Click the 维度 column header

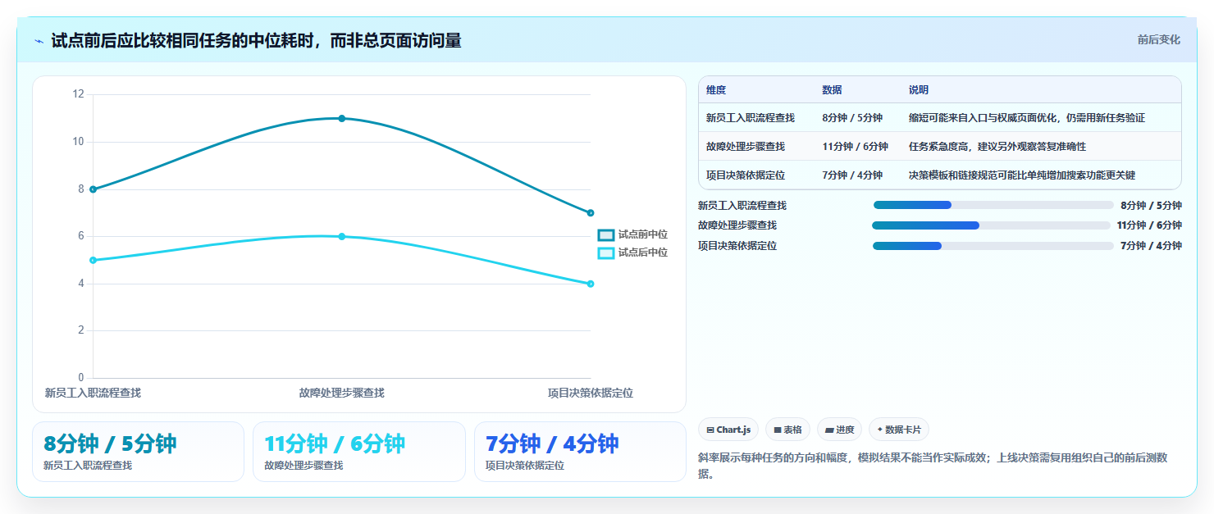716,90
